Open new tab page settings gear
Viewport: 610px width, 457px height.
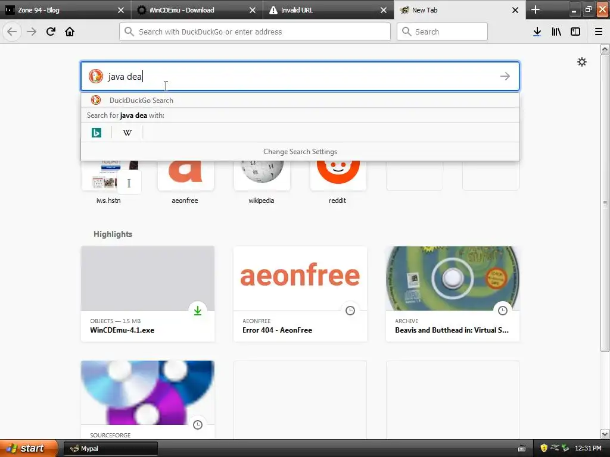coord(581,62)
